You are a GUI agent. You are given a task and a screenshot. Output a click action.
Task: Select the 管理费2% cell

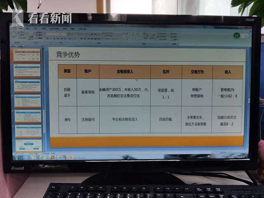point(227,93)
